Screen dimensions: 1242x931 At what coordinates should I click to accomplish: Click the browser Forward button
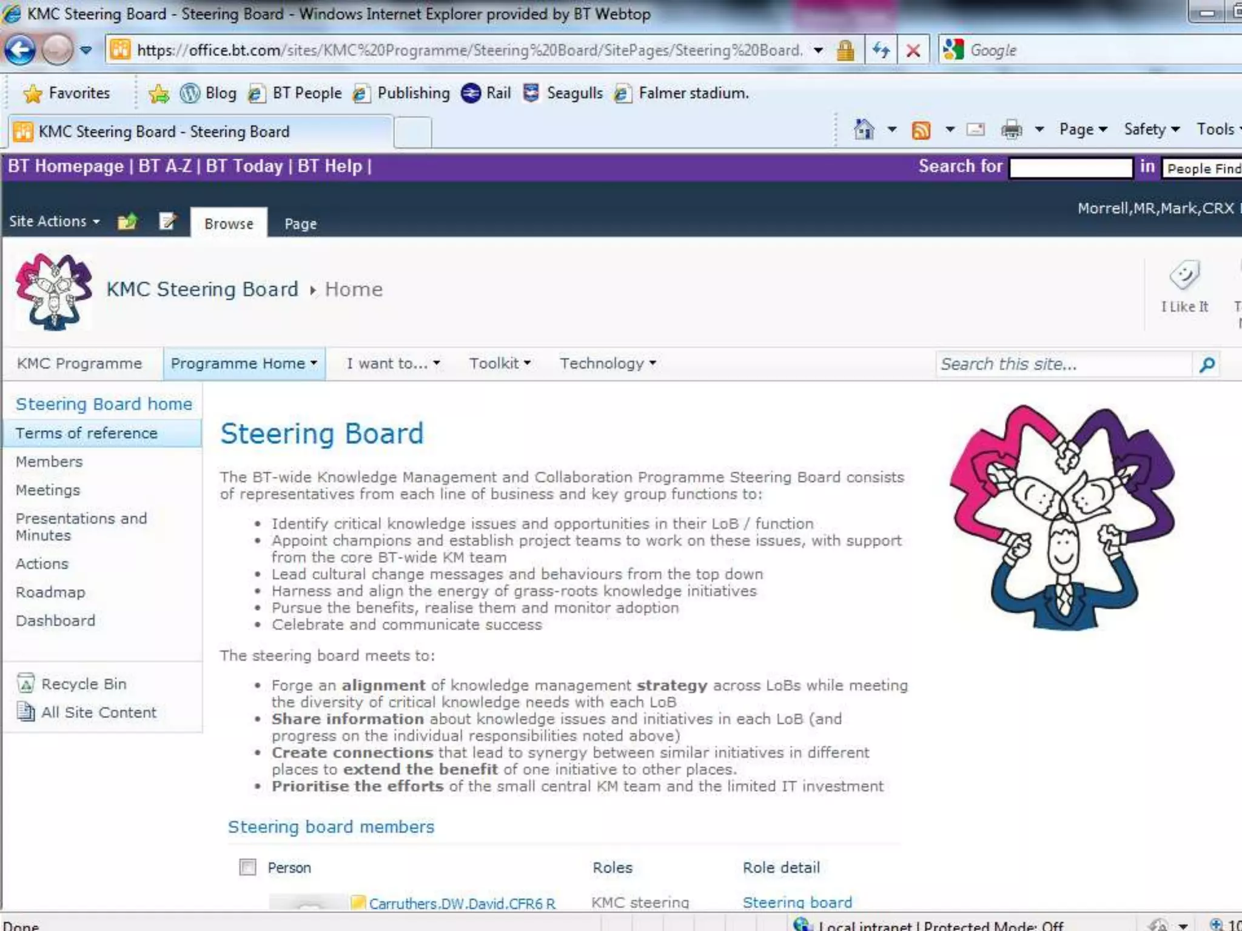coord(58,50)
